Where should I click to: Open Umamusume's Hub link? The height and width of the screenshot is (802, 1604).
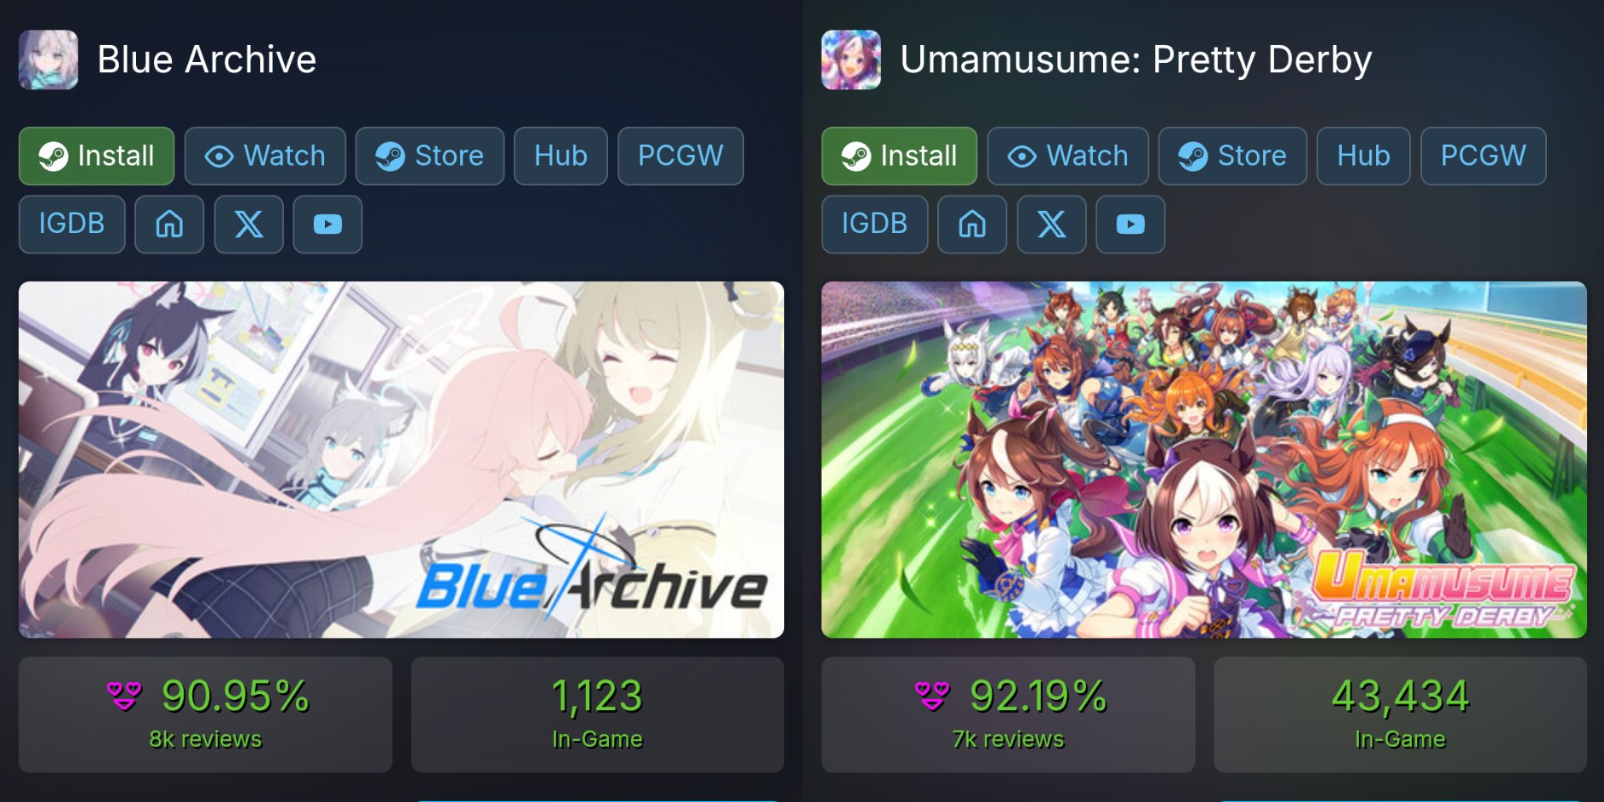pyautogui.click(x=1363, y=156)
